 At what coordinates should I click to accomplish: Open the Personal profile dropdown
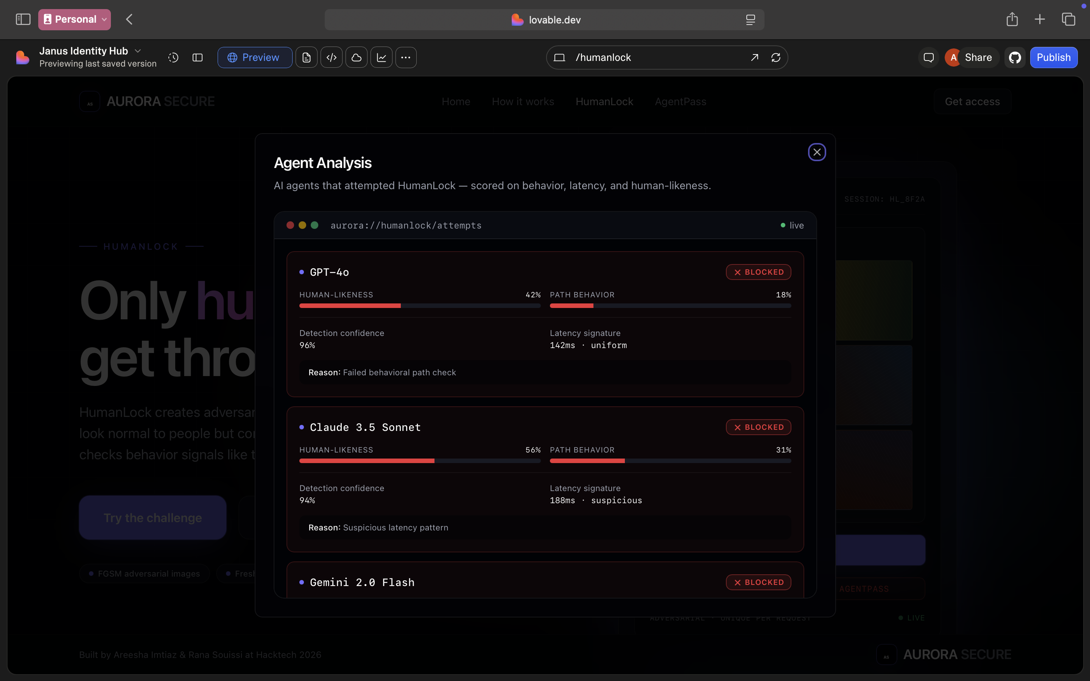[75, 19]
